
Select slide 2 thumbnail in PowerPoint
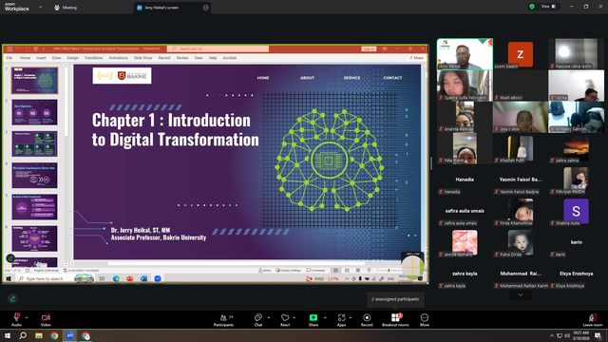pos(34,112)
